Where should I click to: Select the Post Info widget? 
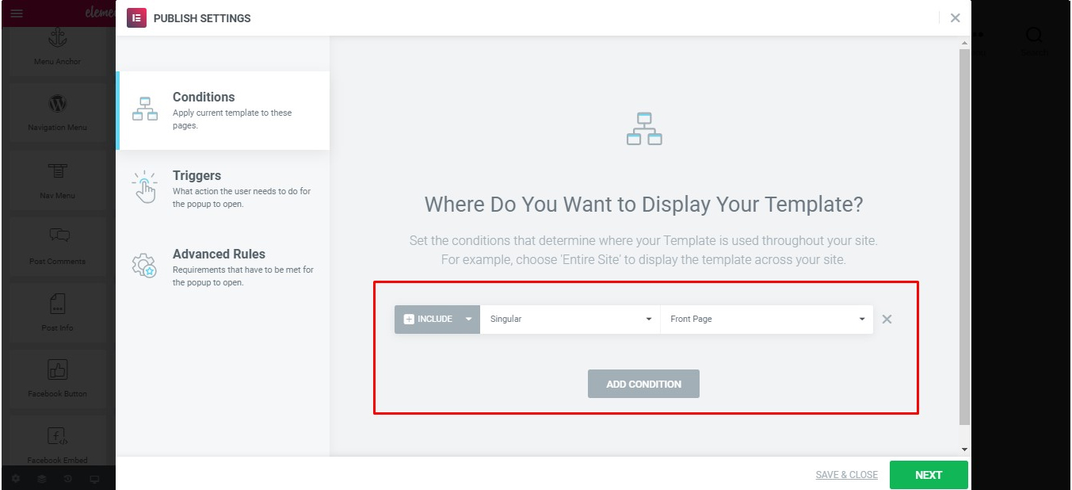pos(57,312)
